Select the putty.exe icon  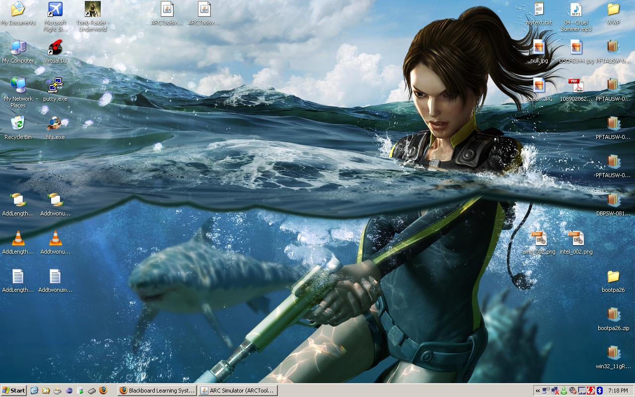pos(55,90)
